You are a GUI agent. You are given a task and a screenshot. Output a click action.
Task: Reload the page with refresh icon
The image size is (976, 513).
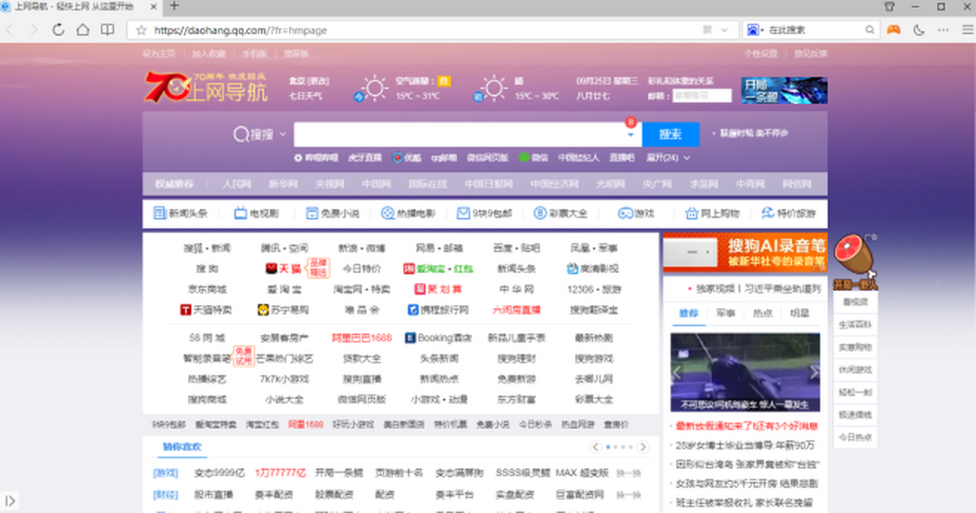[x=58, y=30]
